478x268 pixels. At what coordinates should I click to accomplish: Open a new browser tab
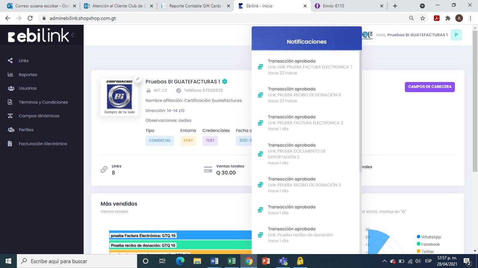pos(395,6)
